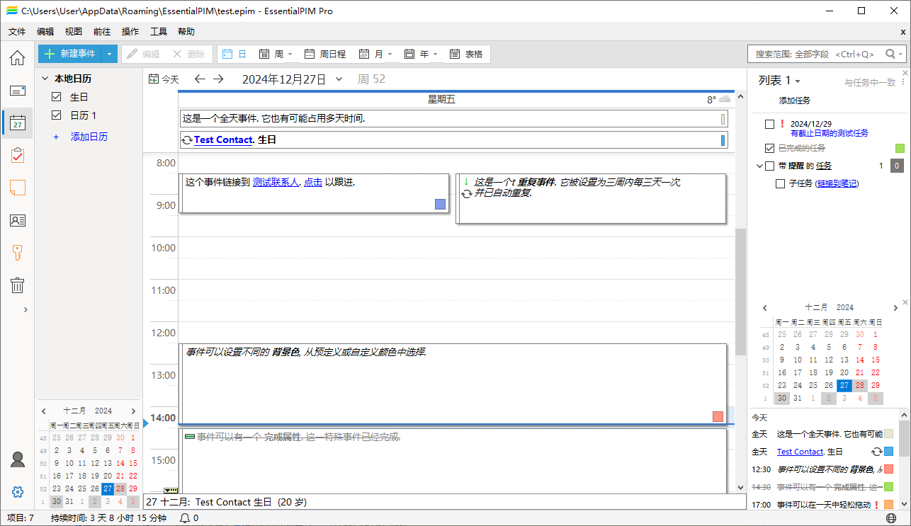This screenshot has height=526, width=911.
Task: Open the 月 view dropdown arrow
Action: tap(390, 54)
